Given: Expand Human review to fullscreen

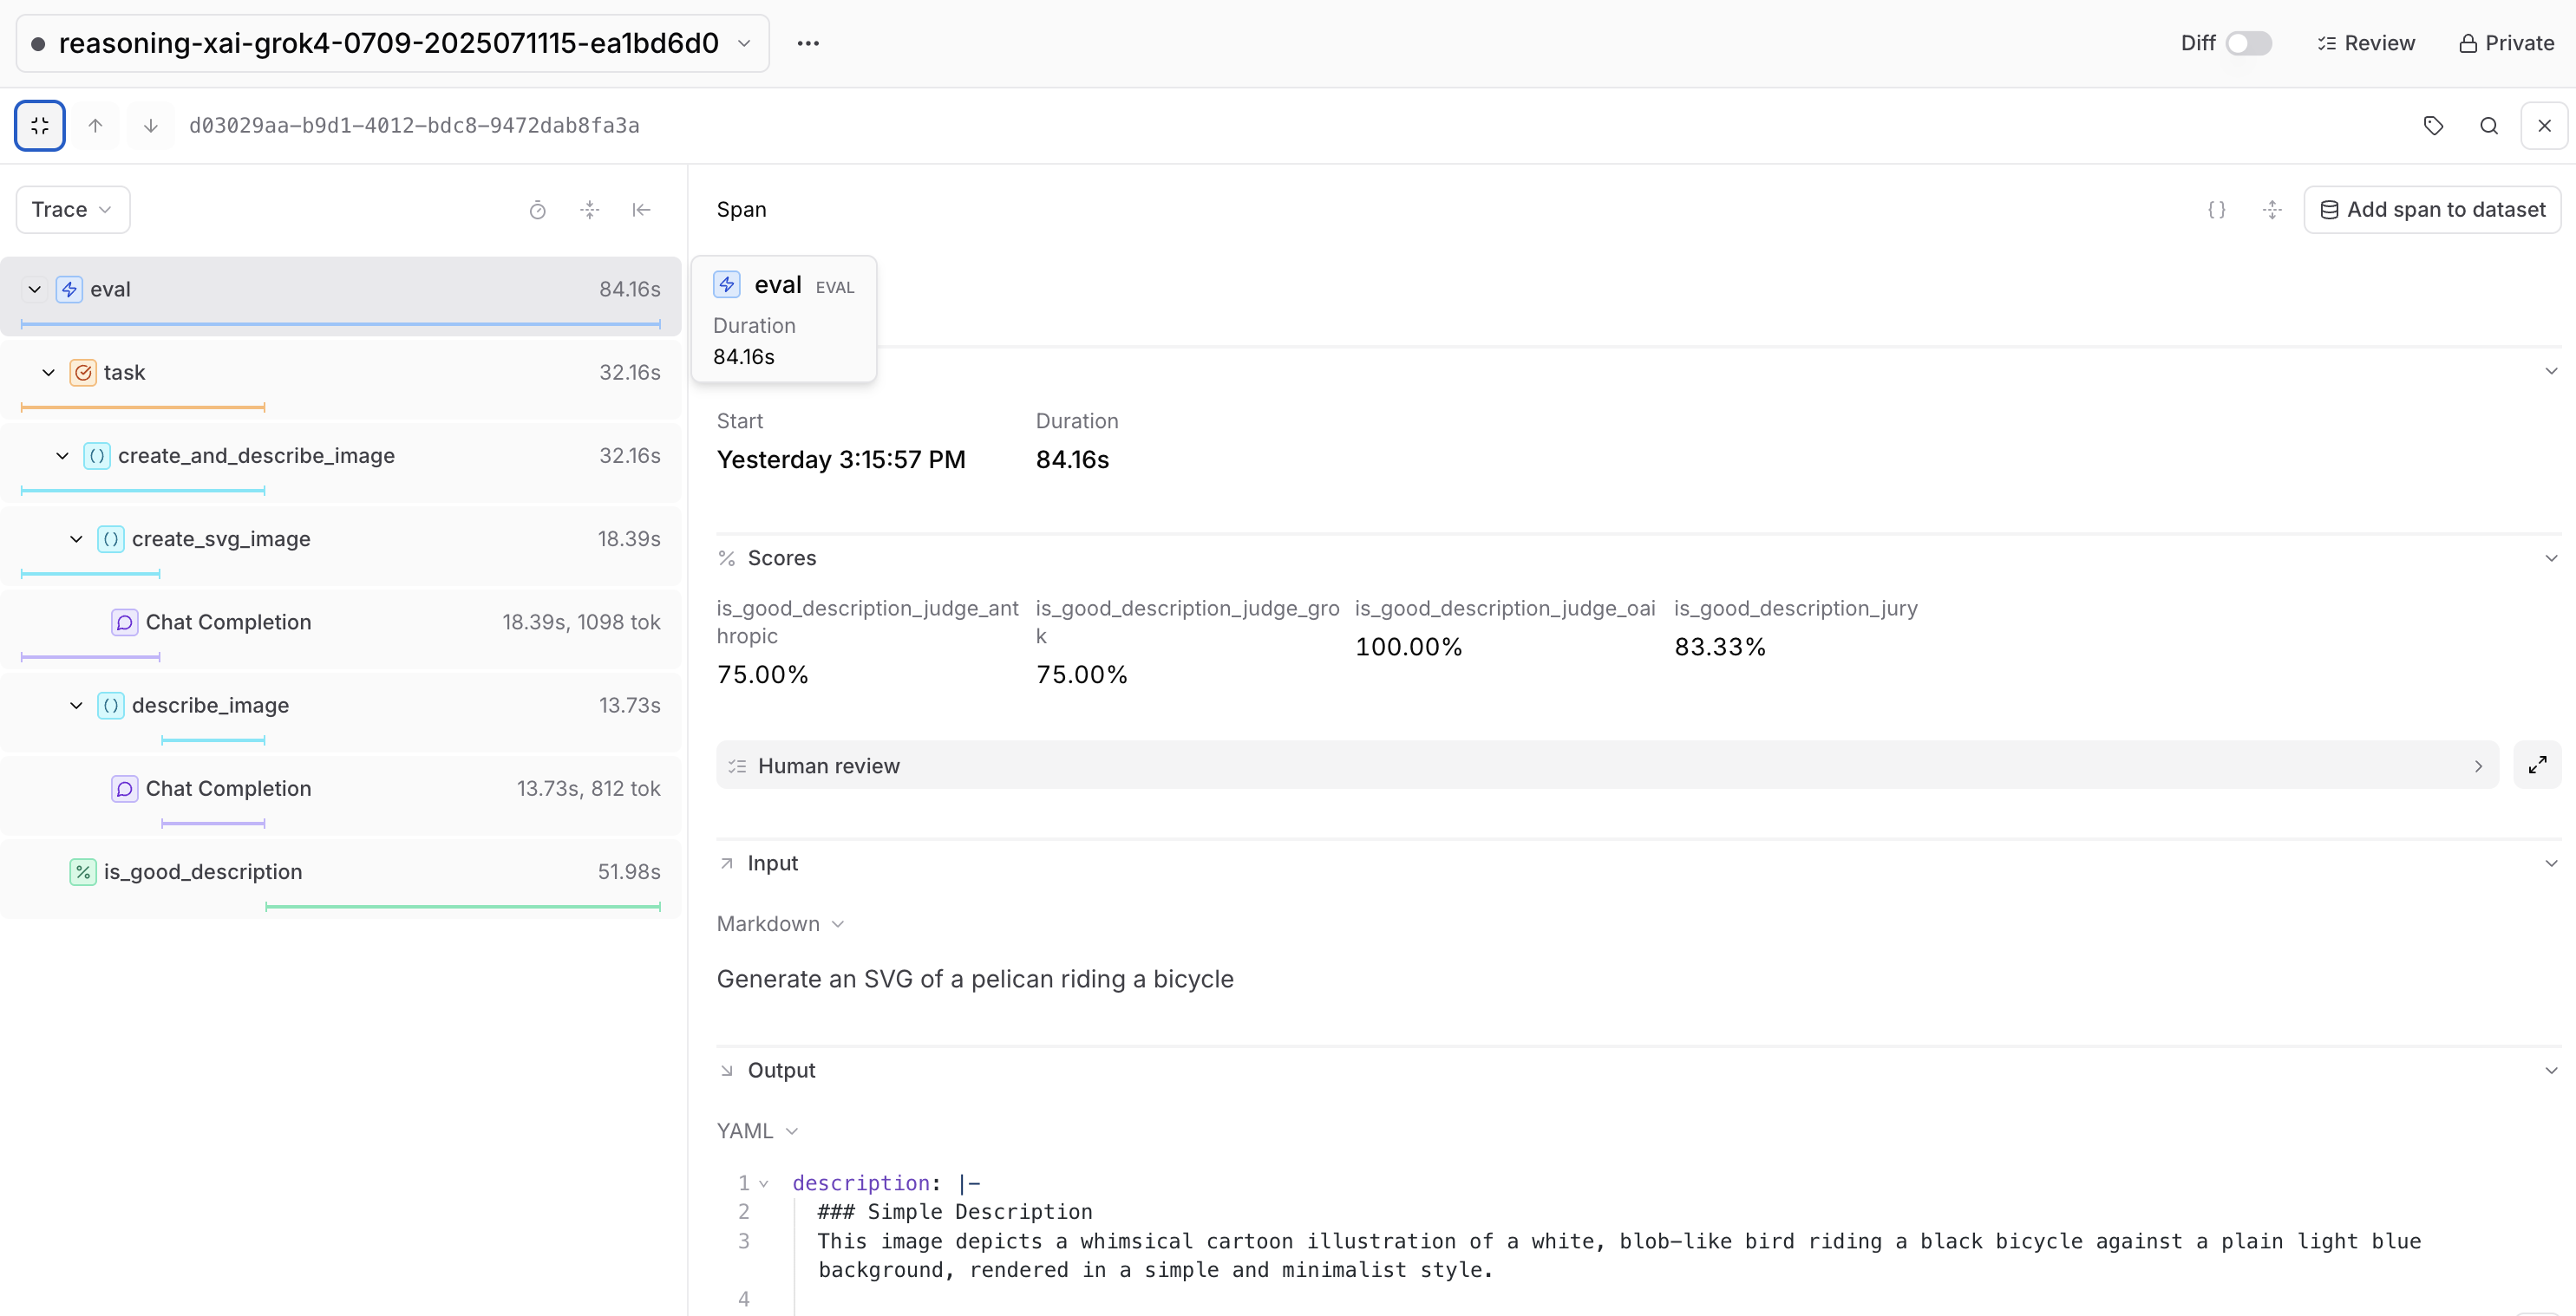Looking at the screenshot, I should point(2537,765).
